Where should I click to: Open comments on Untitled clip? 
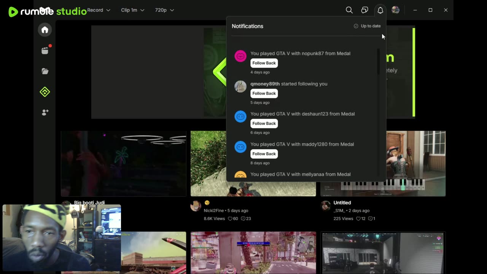pyautogui.click(x=370, y=218)
